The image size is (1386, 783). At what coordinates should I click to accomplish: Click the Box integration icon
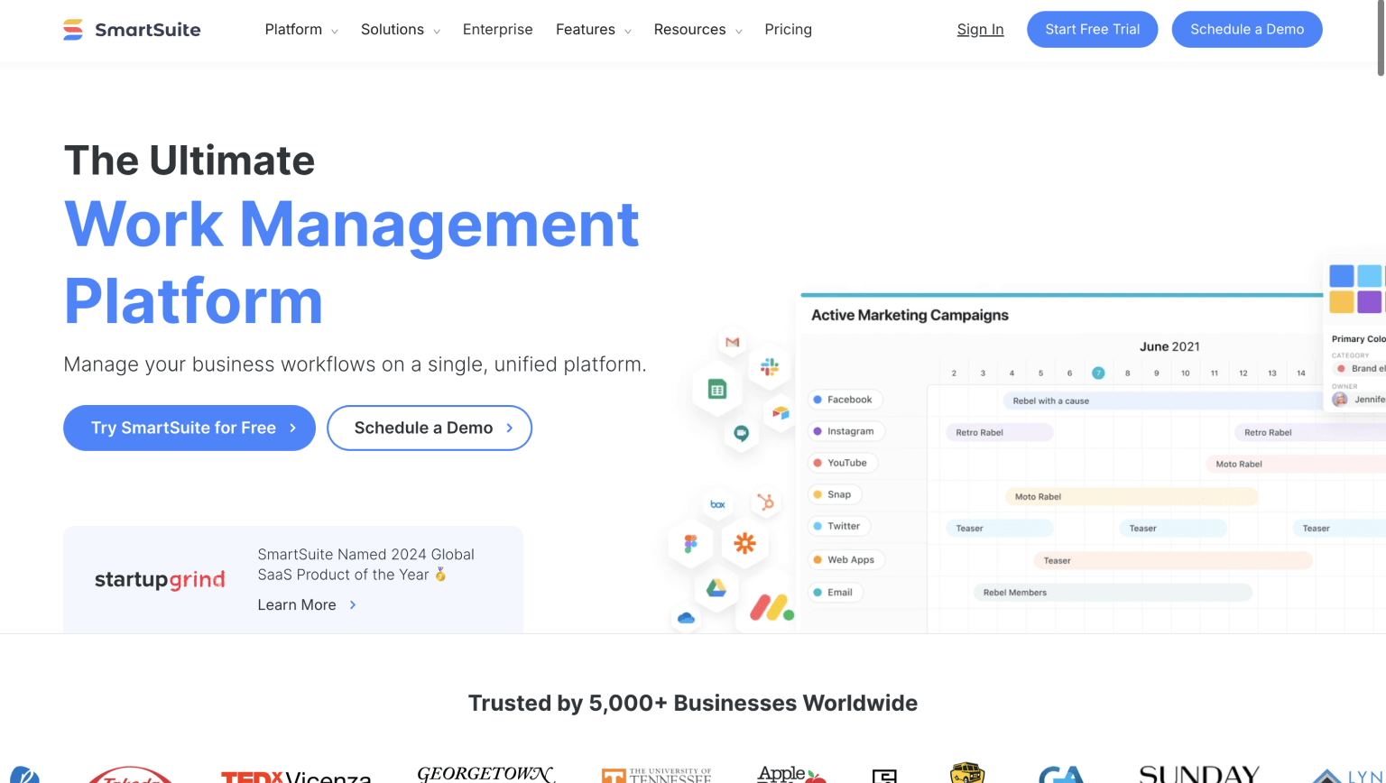coord(717,504)
